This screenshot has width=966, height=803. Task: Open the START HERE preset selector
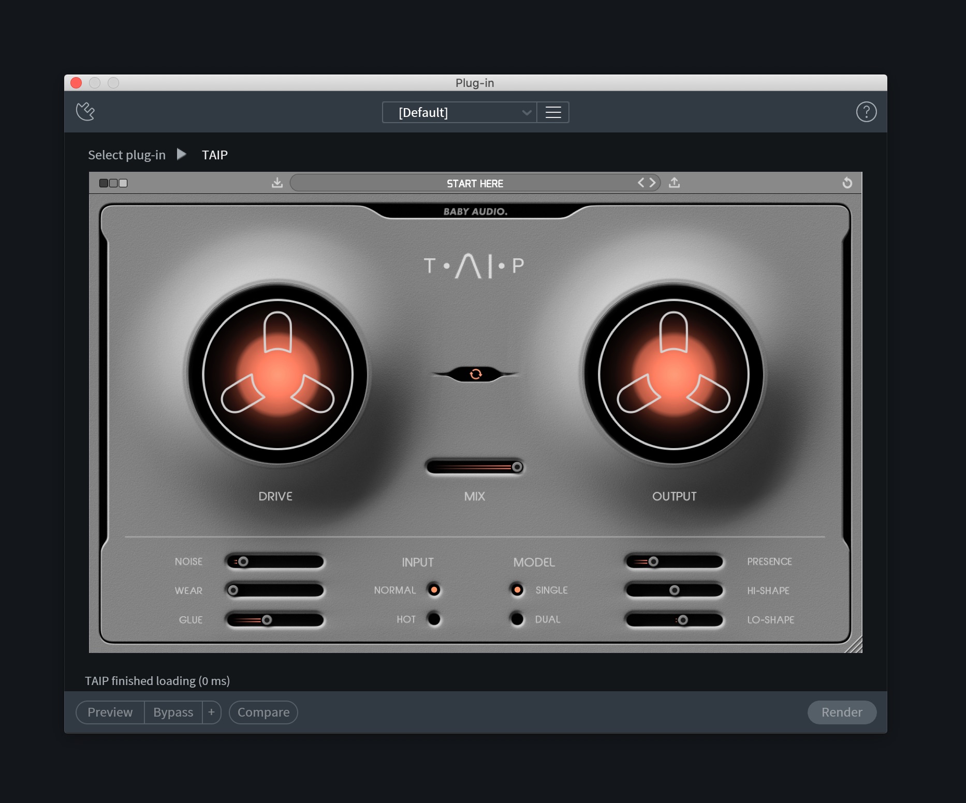point(475,183)
